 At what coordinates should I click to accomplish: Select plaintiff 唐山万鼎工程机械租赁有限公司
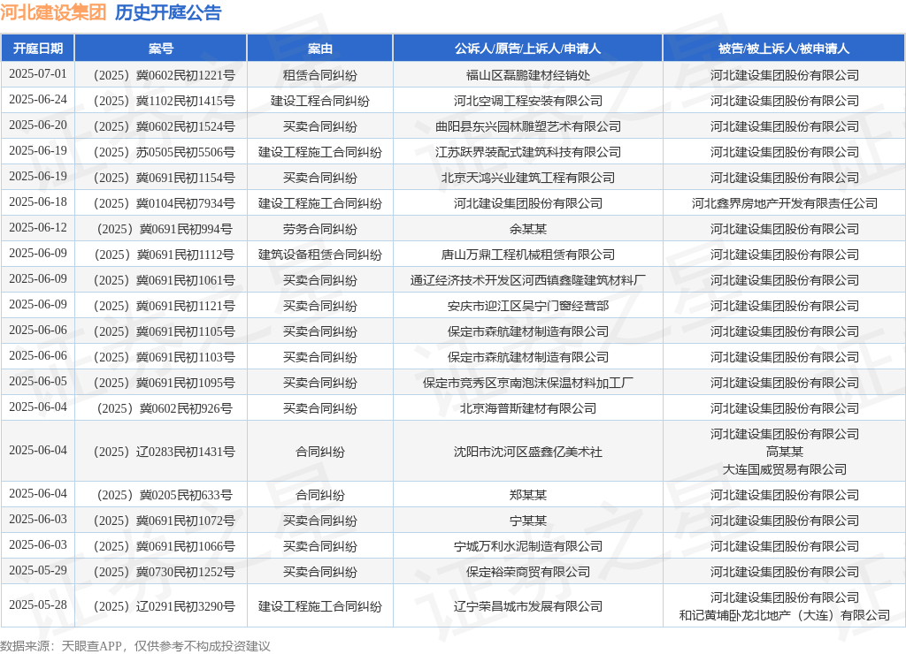coord(528,255)
